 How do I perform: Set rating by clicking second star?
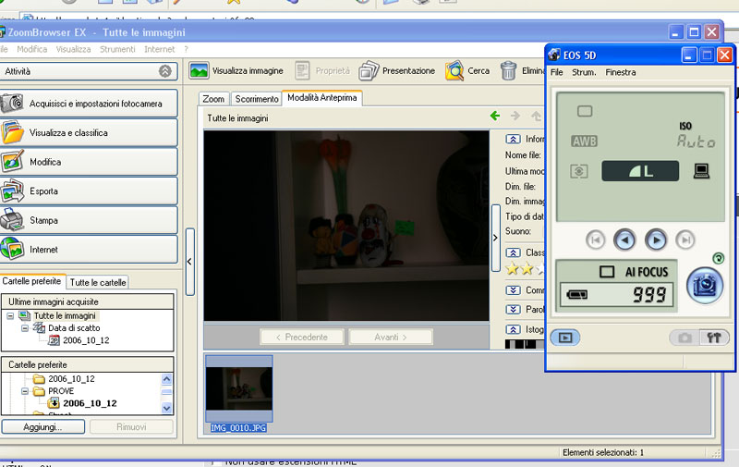[527, 269]
